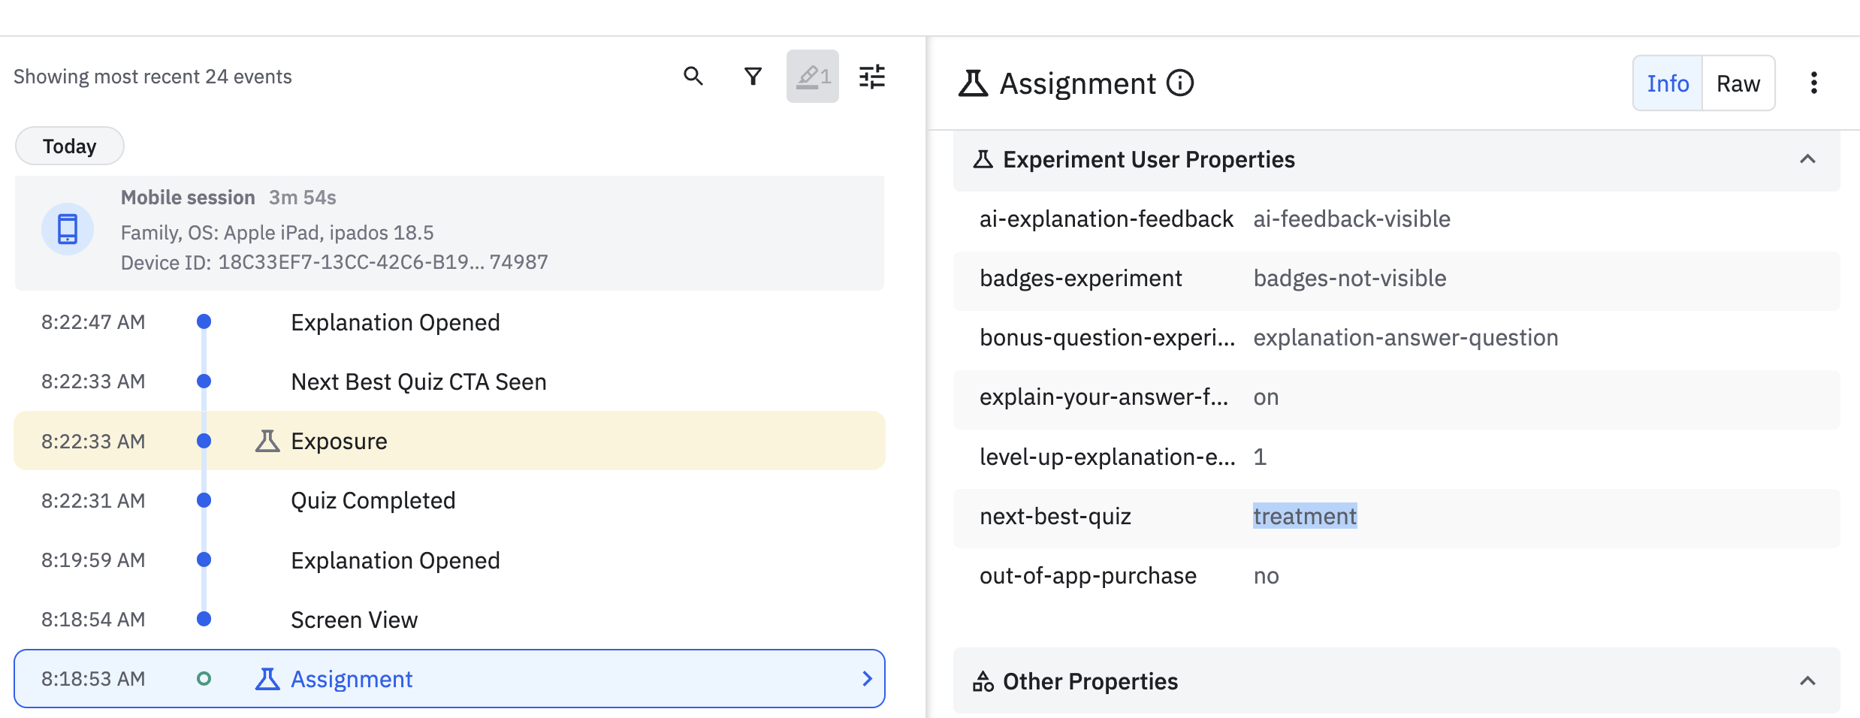The height and width of the screenshot is (718, 1860).
Task: Open the event stream settings sliders icon
Action: (871, 77)
